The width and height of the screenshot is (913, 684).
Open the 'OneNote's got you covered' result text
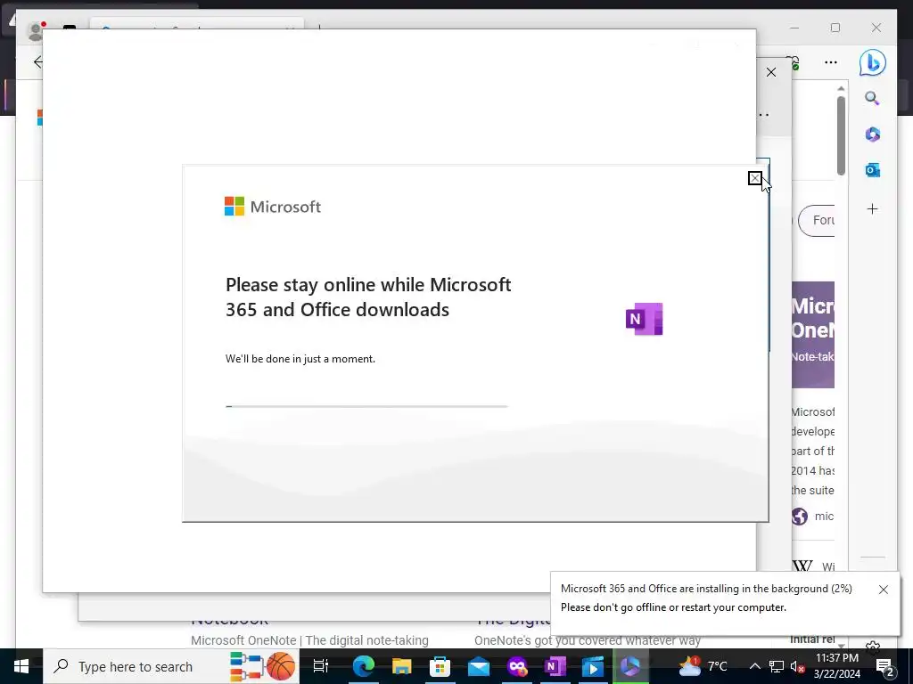pos(588,640)
